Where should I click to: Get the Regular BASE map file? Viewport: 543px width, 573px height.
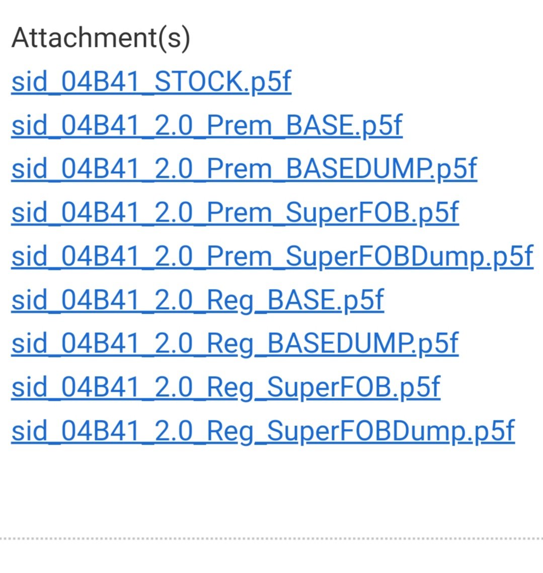[198, 301]
